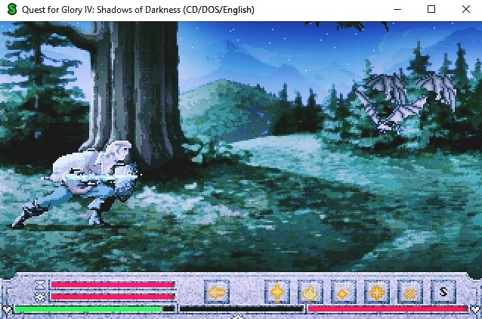This screenshot has width=482, height=319.
Task: Click the green ScummVM icon in the title bar
Action: [x=11, y=10]
